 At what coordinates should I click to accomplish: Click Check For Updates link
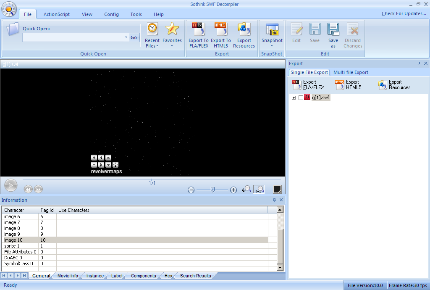[x=404, y=13]
